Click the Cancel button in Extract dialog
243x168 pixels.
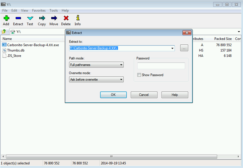(144, 95)
